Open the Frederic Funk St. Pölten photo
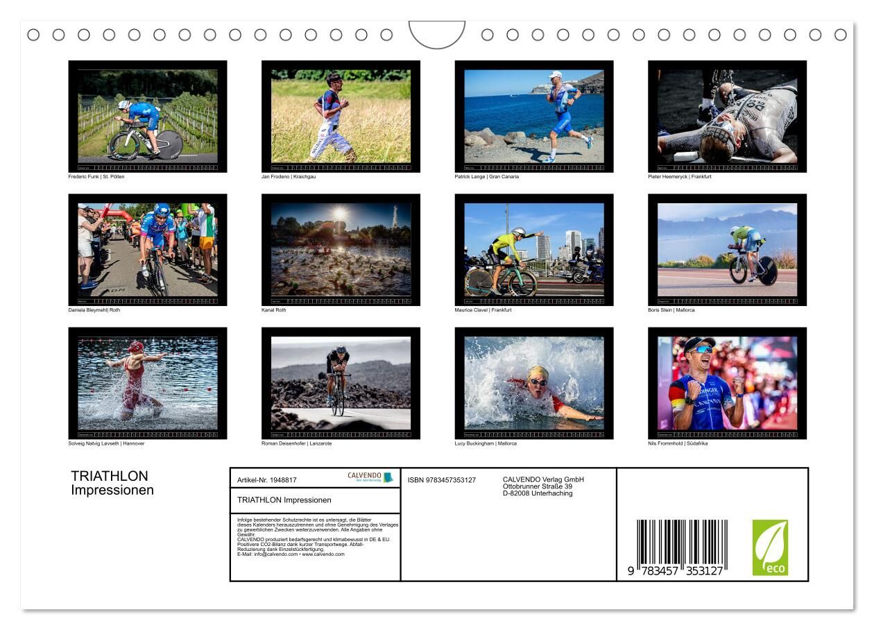Screen dimensions: 874x630 (x=147, y=116)
